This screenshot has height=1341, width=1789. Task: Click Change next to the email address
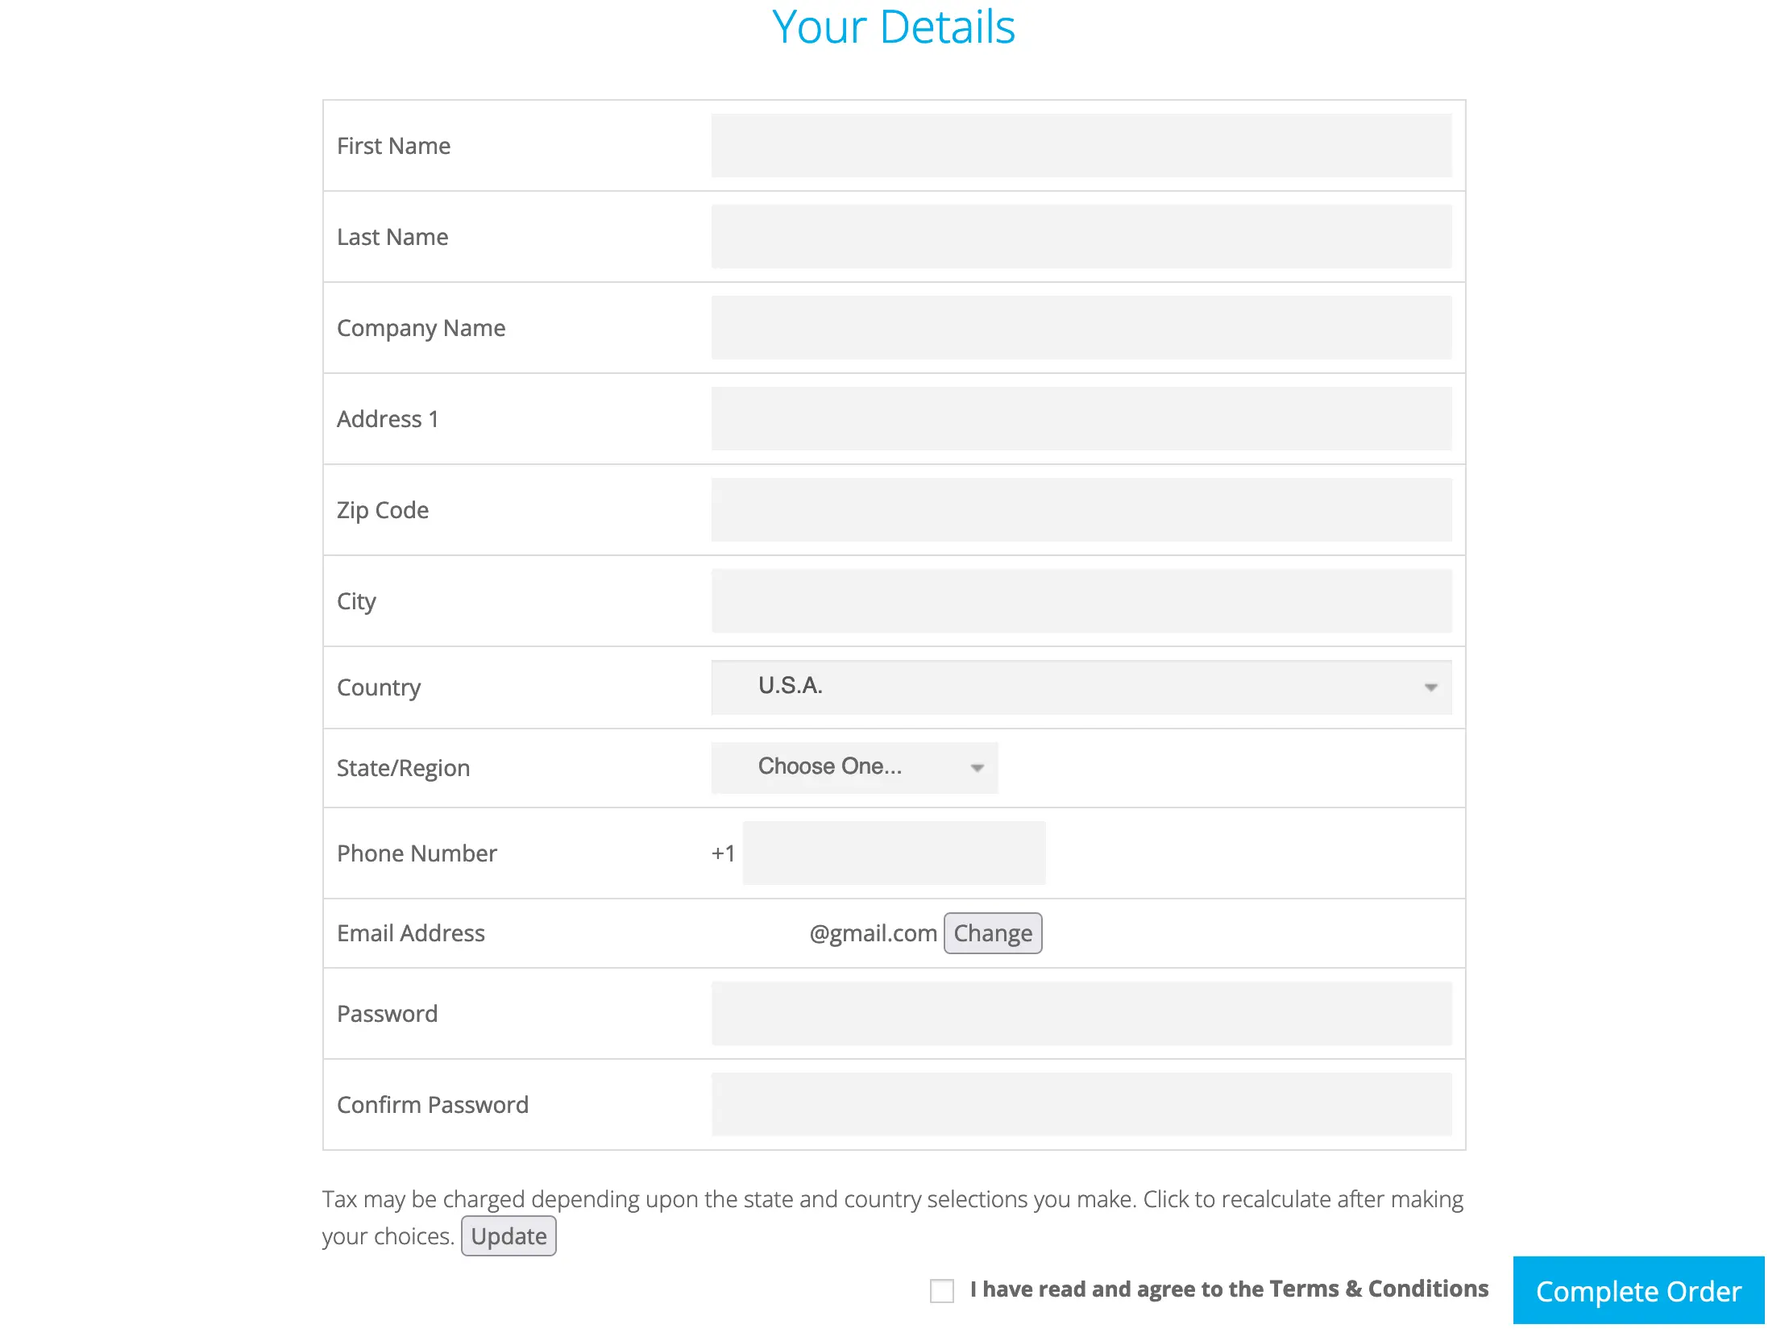click(x=992, y=932)
